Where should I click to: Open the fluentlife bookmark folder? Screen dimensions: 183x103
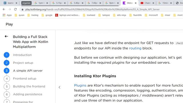135,15
